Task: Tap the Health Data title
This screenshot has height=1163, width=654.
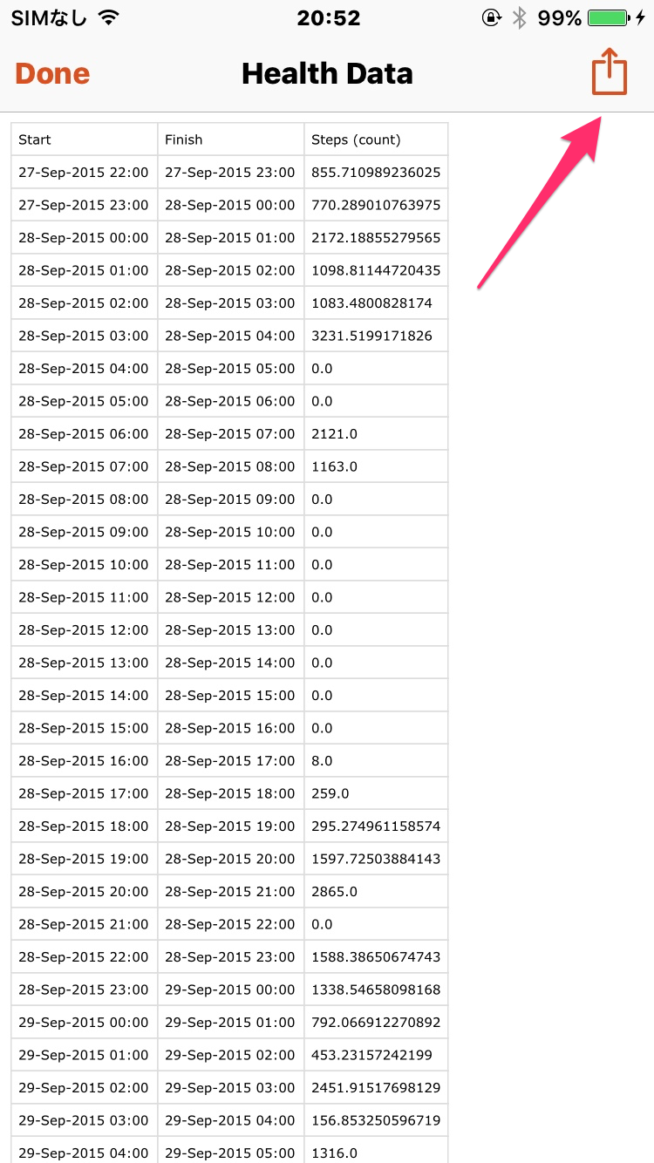Action: point(327,73)
